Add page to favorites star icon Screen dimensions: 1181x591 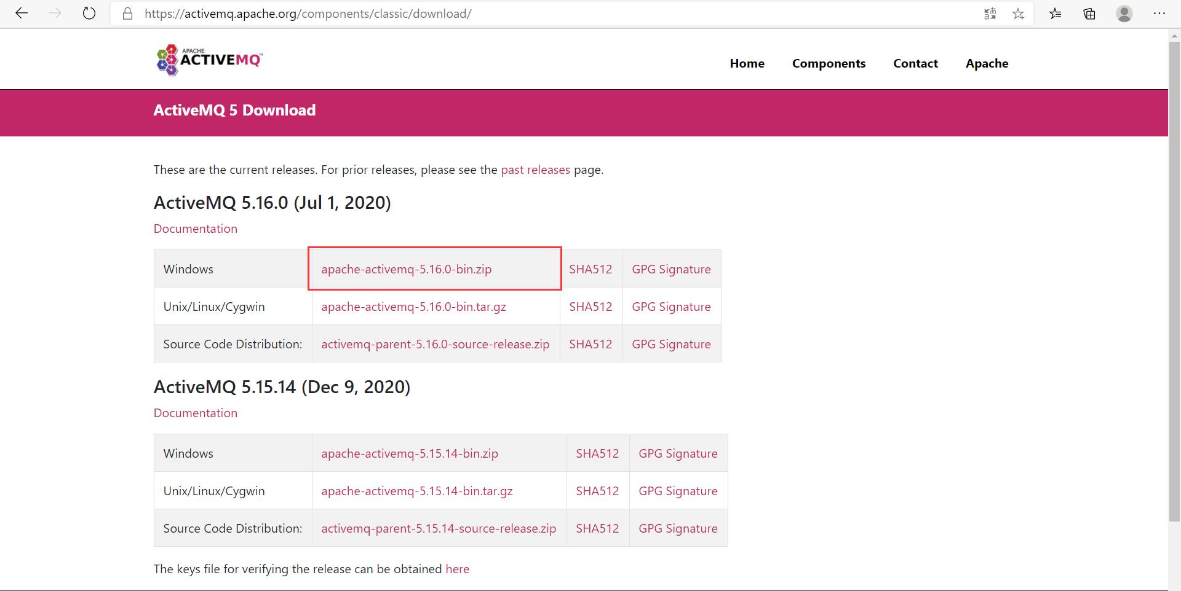click(x=1019, y=14)
